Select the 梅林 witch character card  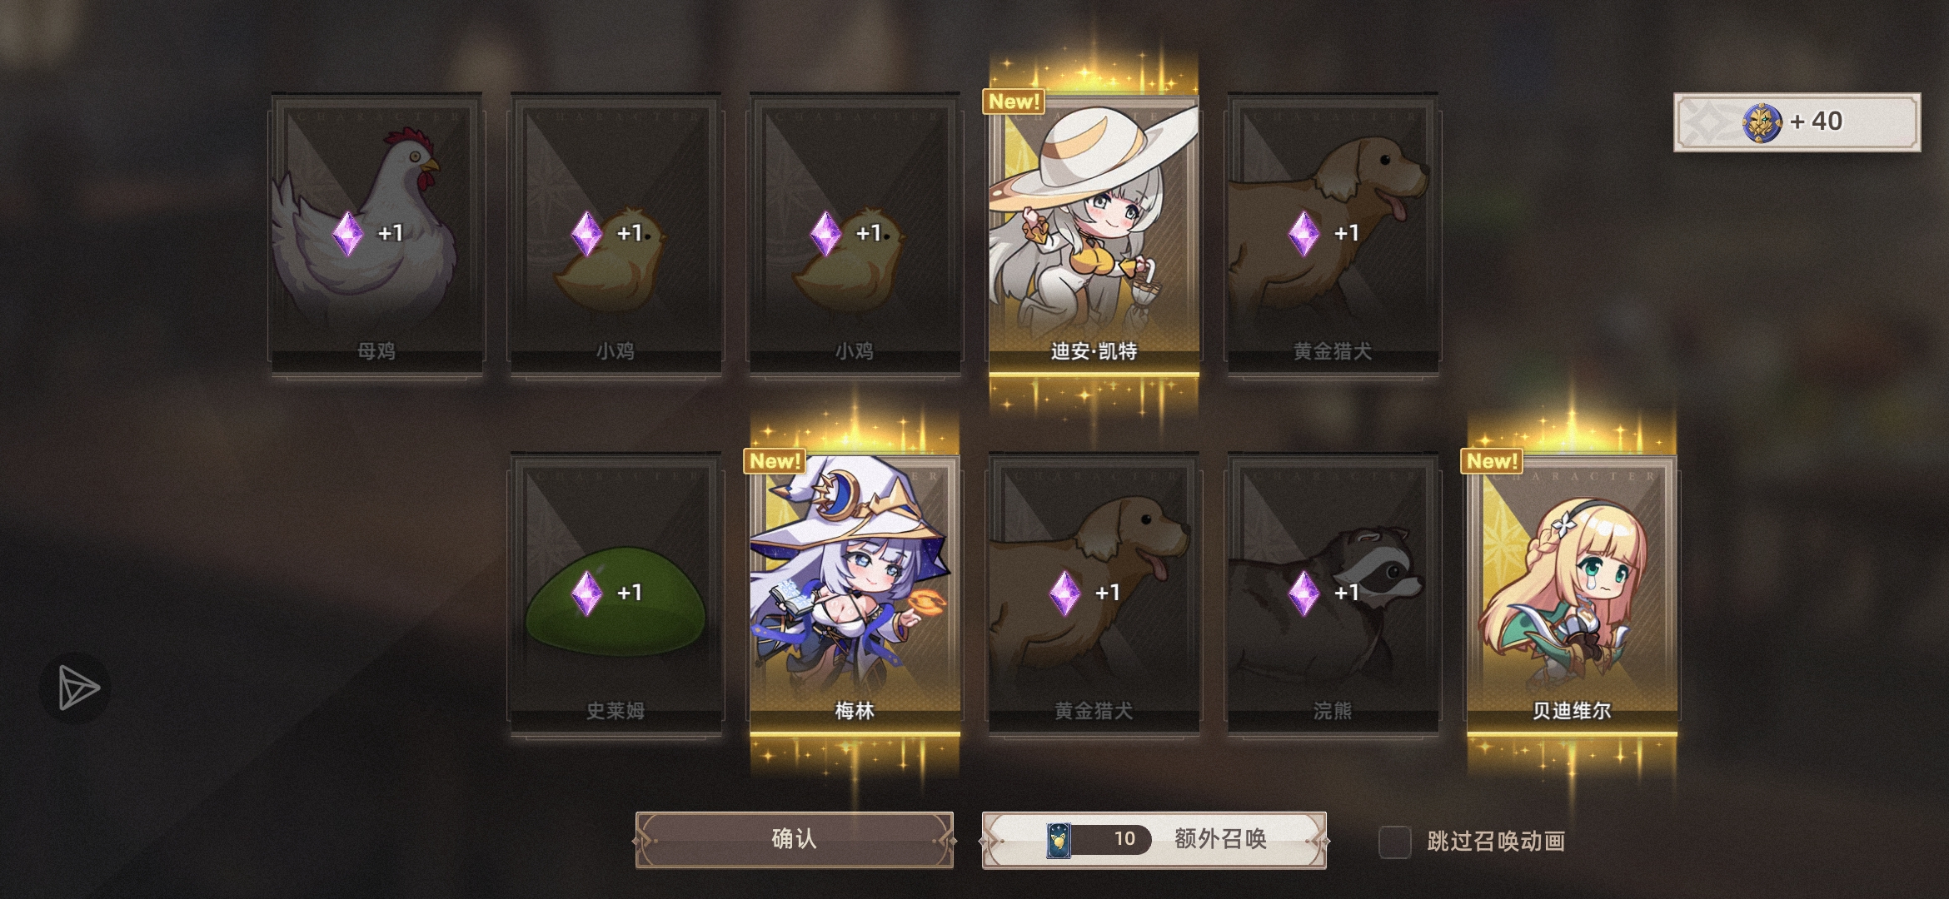855,594
